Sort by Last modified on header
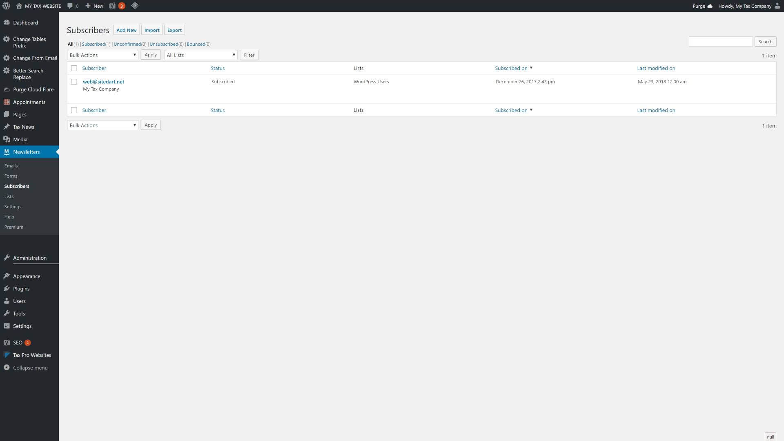The height and width of the screenshot is (441, 784). (656, 68)
